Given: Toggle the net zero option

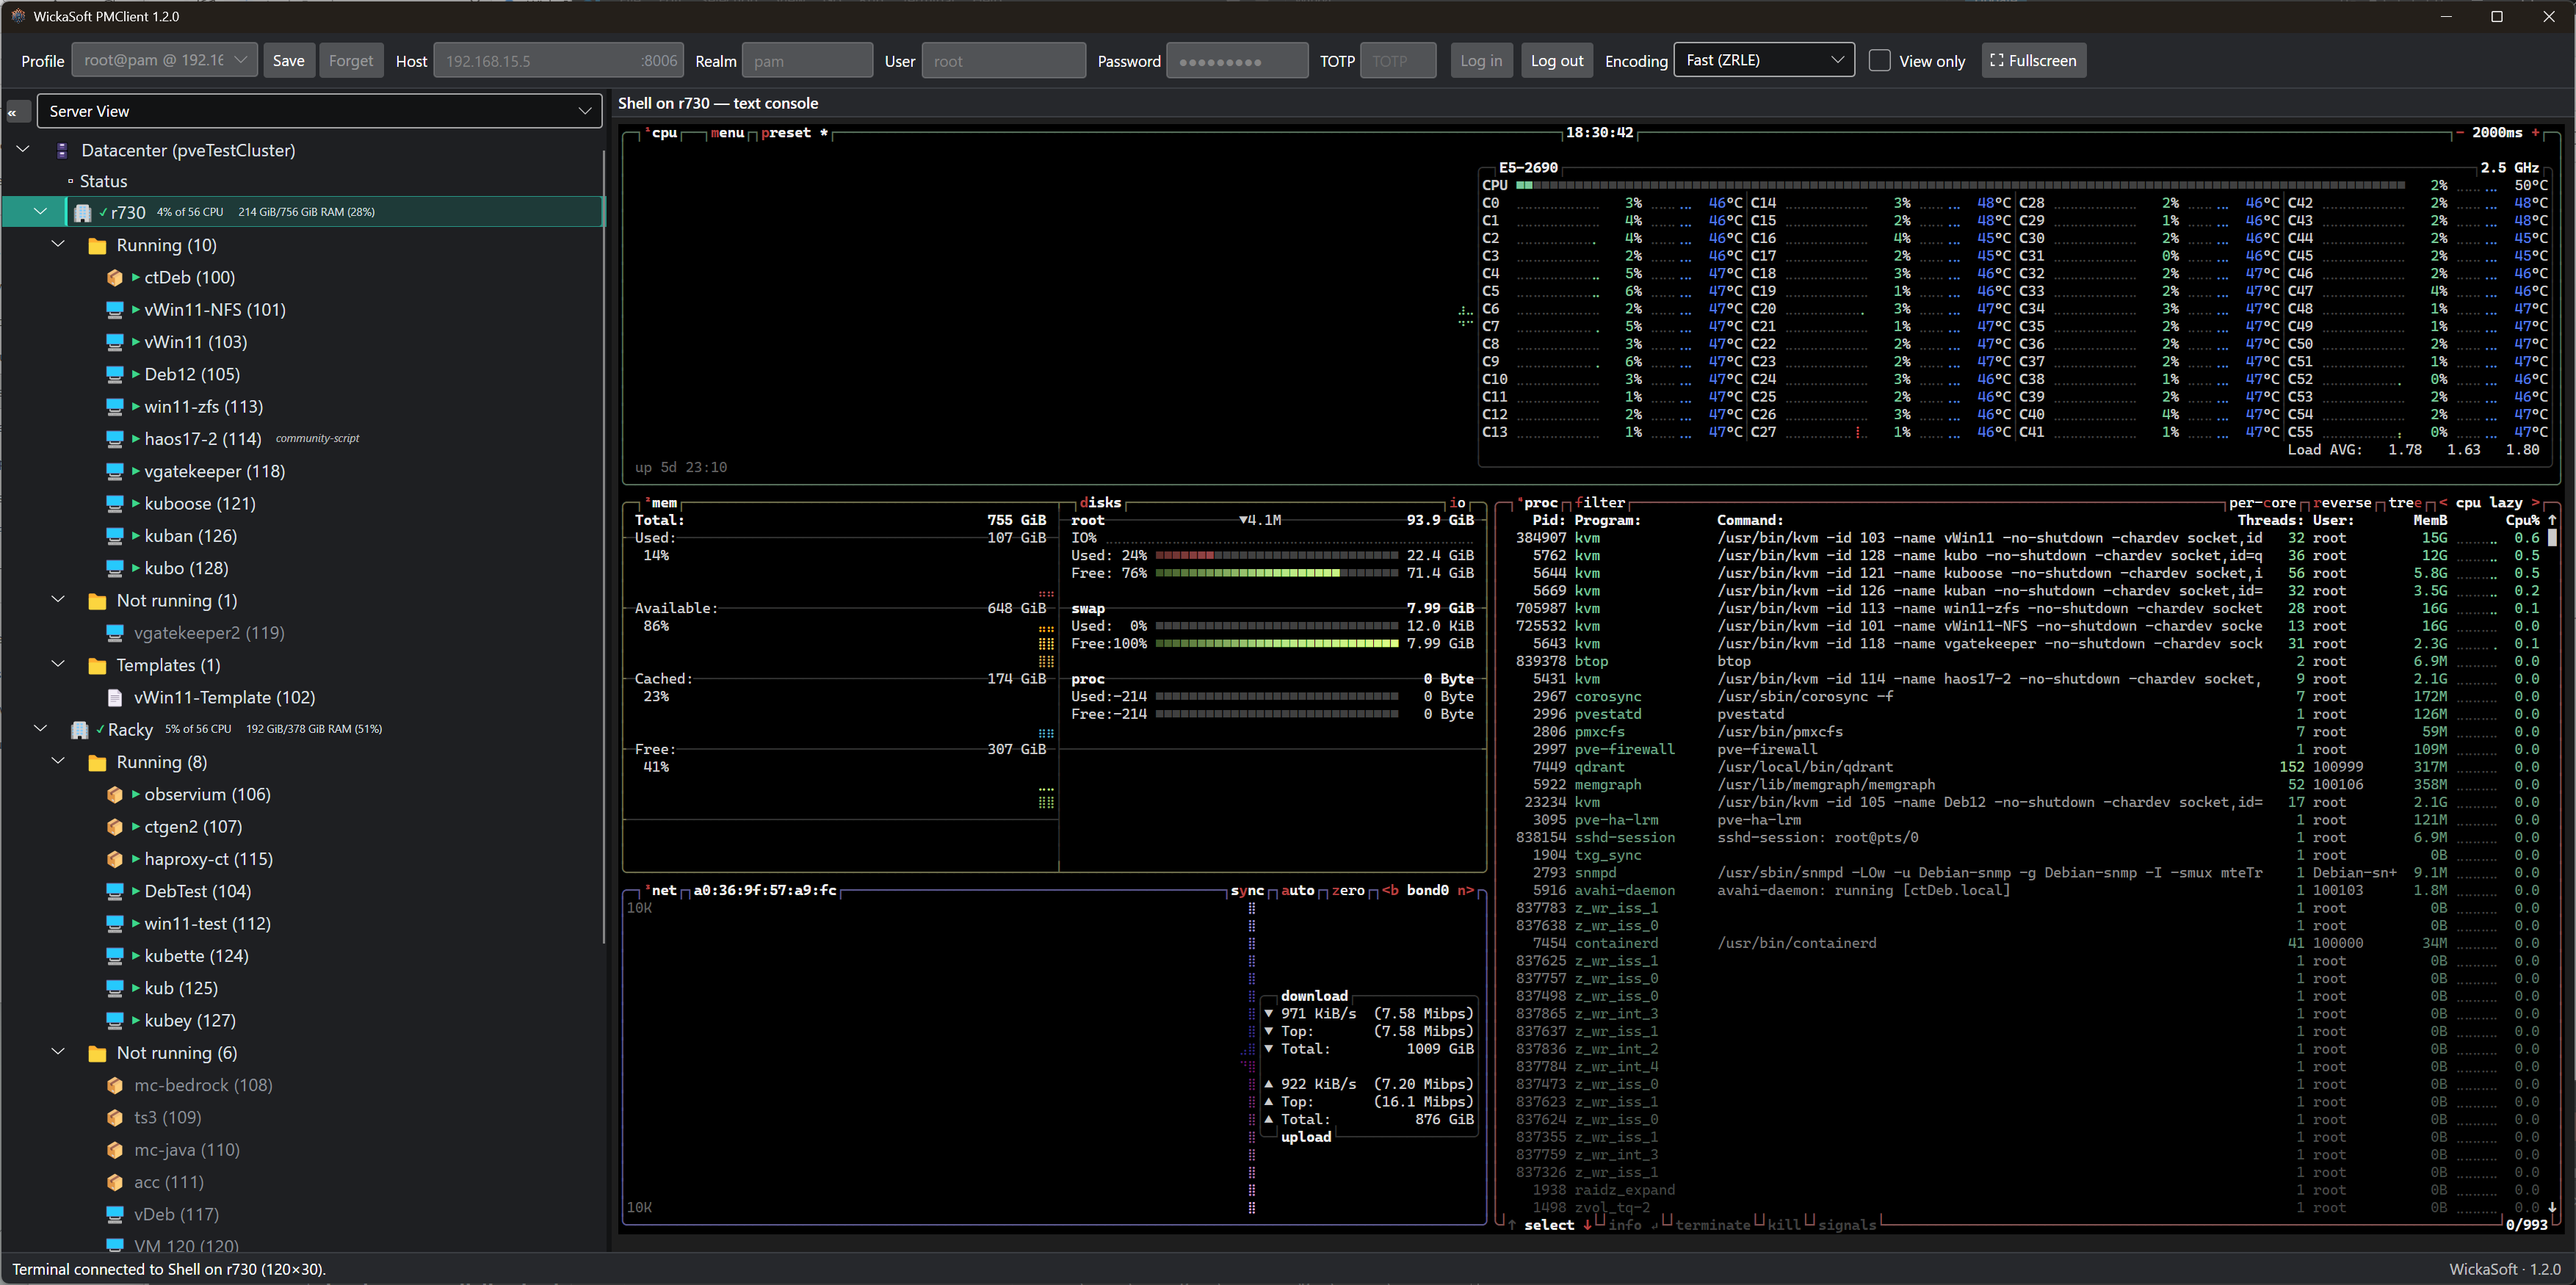Looking at the screenshot, I should coord(1348,891).
